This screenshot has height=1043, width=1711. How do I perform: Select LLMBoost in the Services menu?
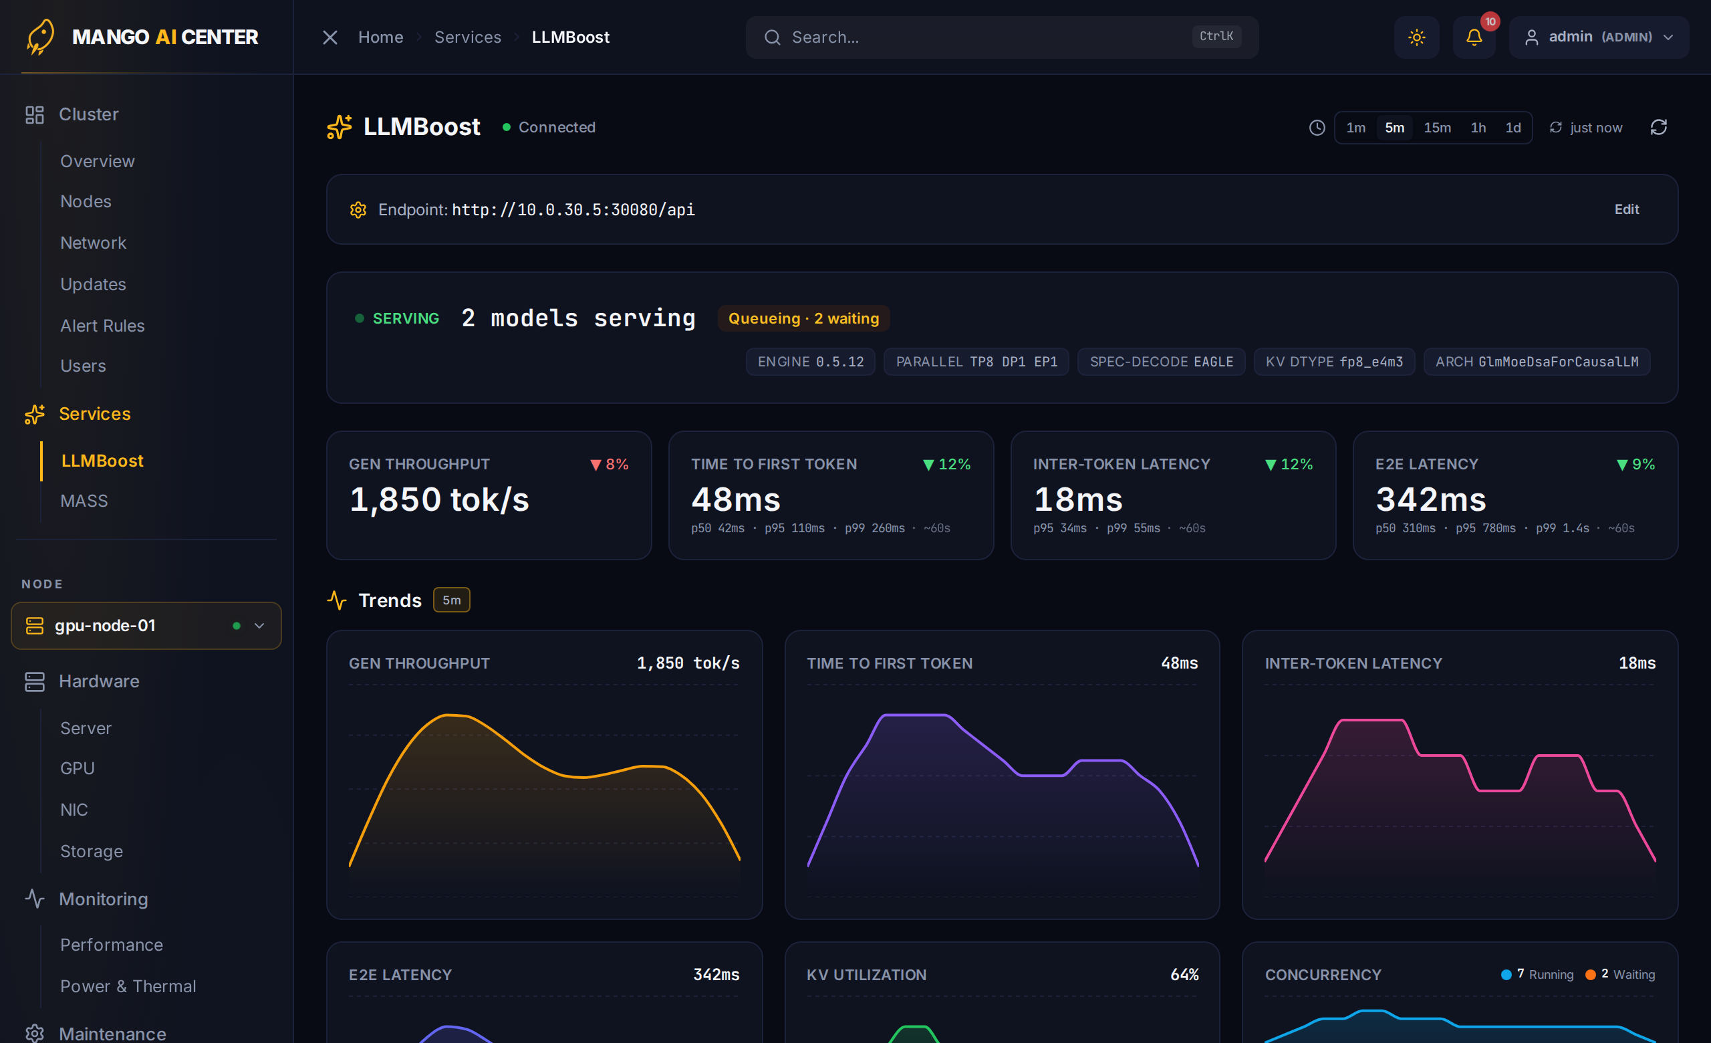(x=102, y=461)
